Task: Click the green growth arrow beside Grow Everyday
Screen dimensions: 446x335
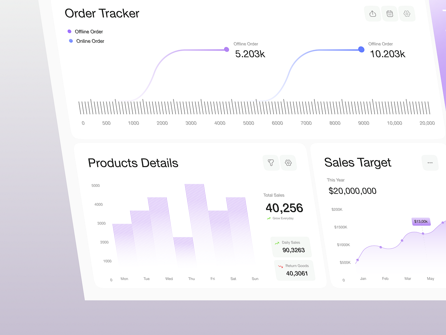Action: pyautogui.click(x=268, y=218)
